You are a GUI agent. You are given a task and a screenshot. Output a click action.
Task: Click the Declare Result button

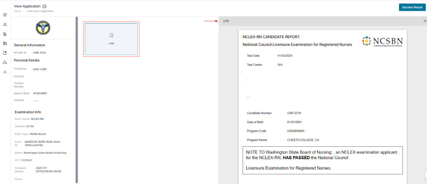(x=412, y=7)
